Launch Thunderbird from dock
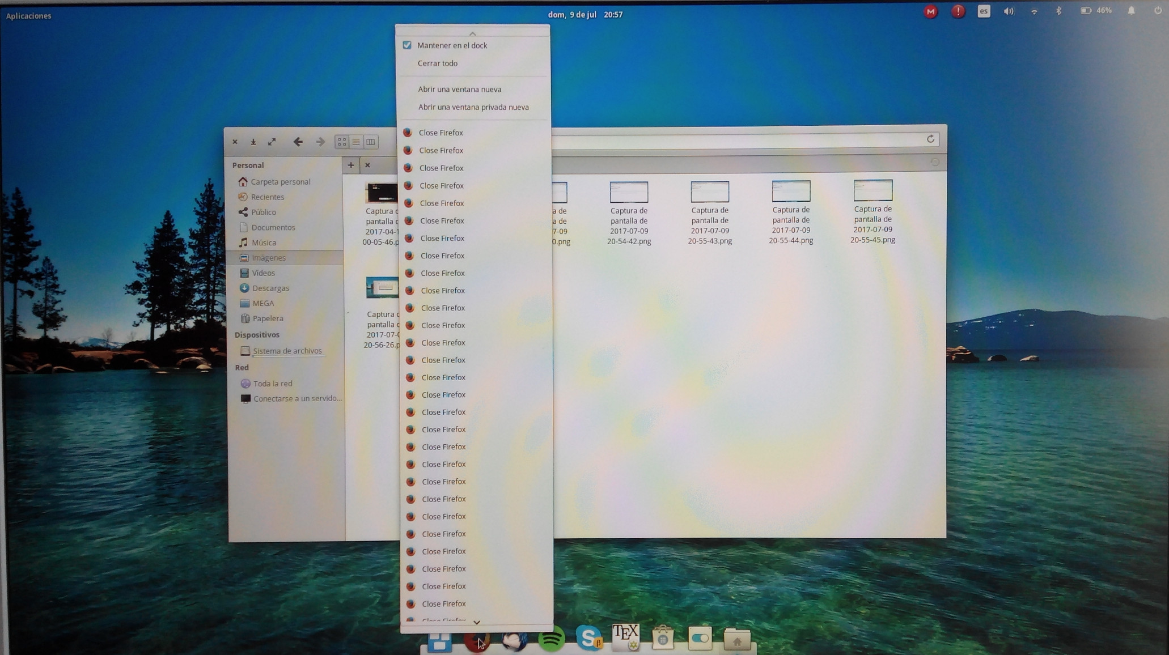1169x655 pixels. (514, 640)
